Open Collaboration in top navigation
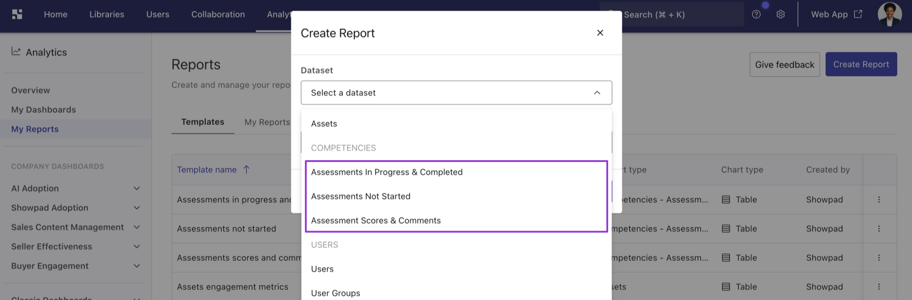This screenshot has height=300, width=912. [218, 15]
